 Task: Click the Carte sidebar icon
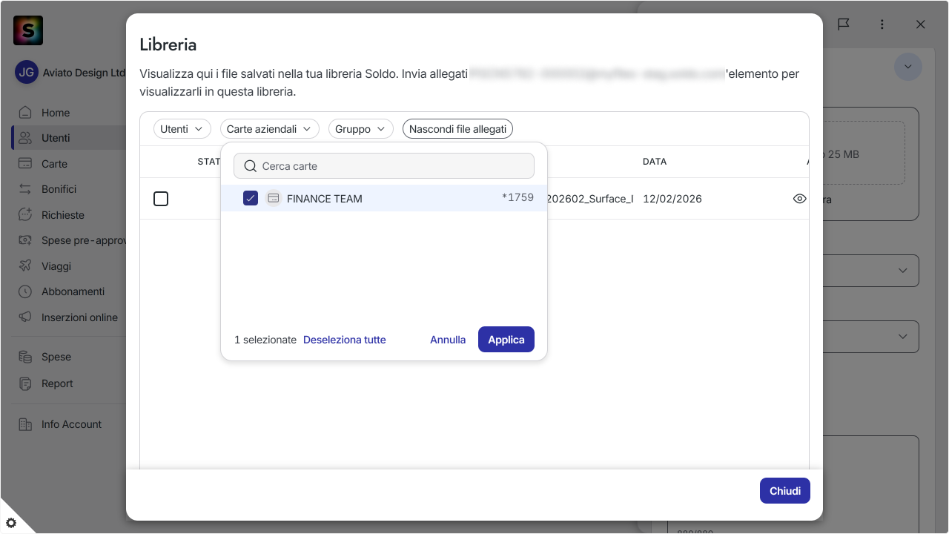coord(25,164)
